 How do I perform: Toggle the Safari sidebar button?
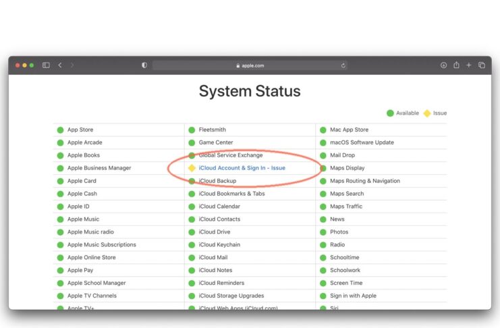pos(46,65)
